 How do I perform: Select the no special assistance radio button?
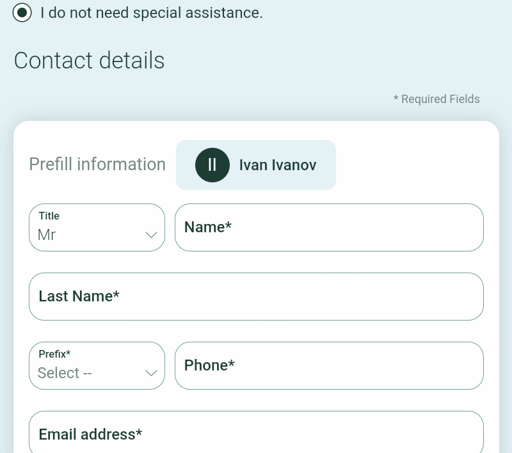(22, 13)
